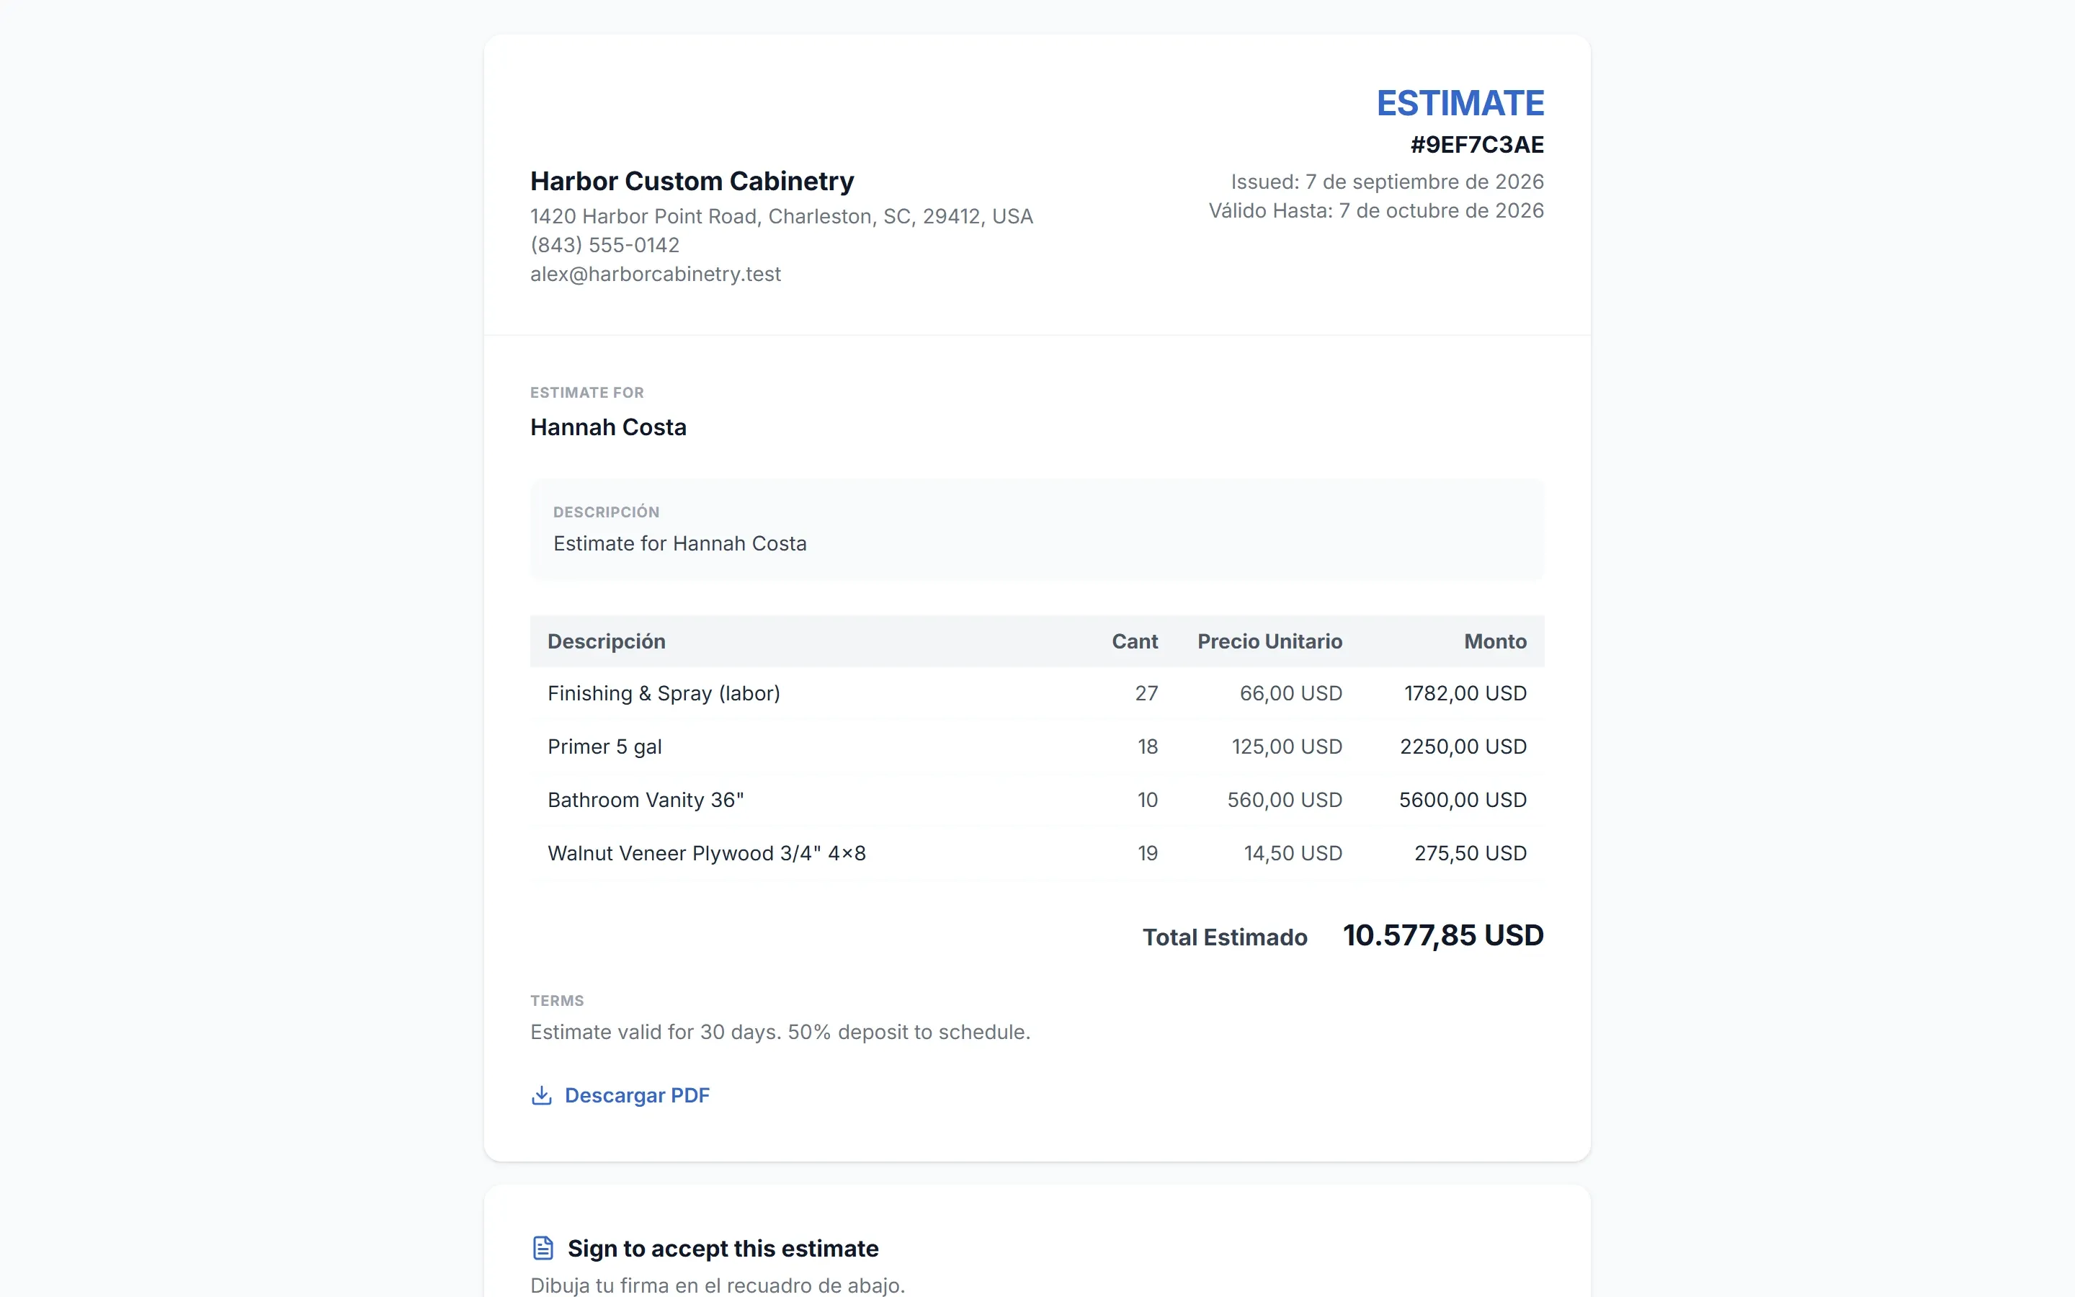Click the document icon beside Sign to accept
This screenshot has width=2075, height=1297.
click(543, 1248)
